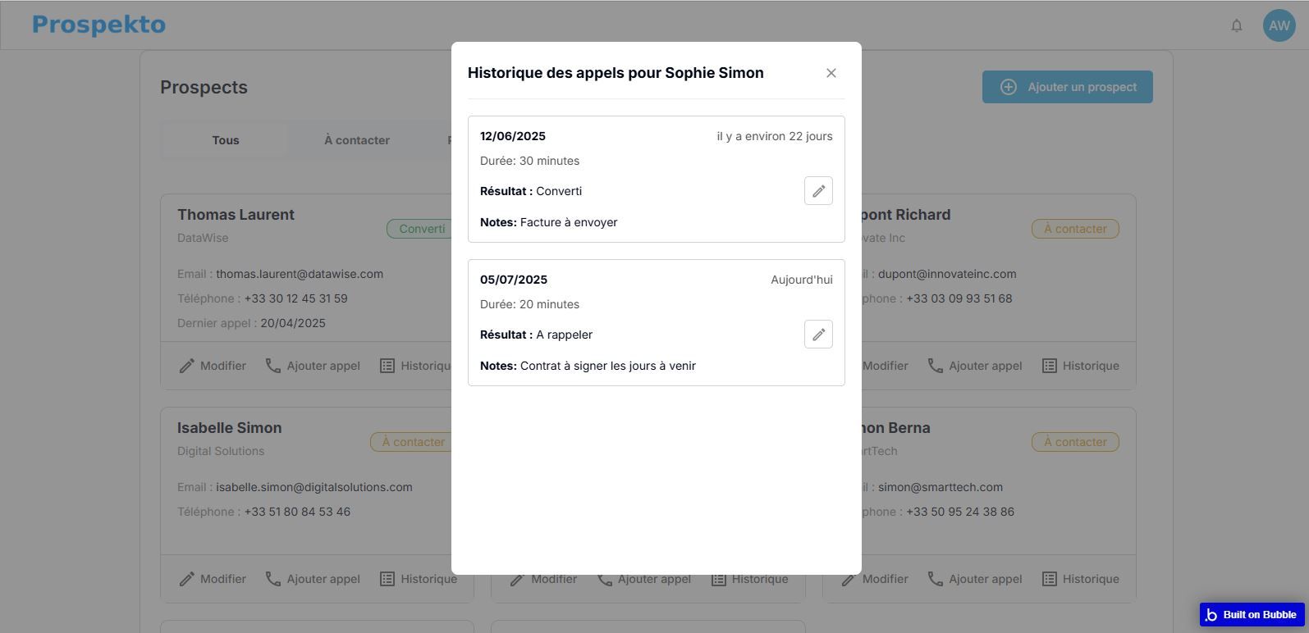
Task: Select the Tous tab
Action: [x=225, y=140]
